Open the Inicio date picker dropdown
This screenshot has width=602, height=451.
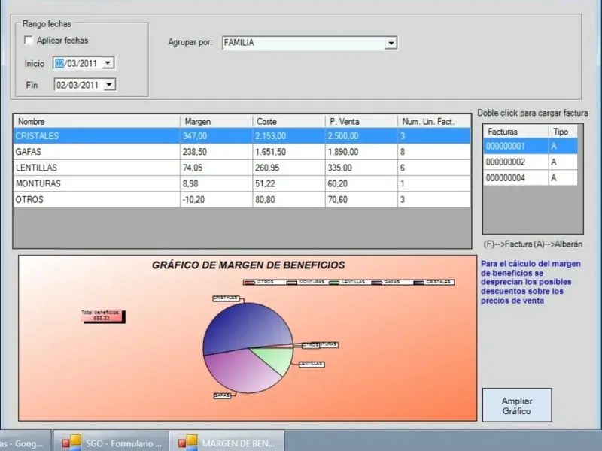coord(108,63)
